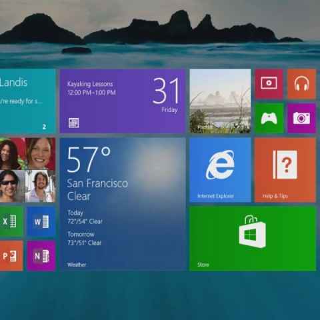The image size is (320, 320).
Task: Launch the Xbox Games controller tile
Action: point(269,118)
